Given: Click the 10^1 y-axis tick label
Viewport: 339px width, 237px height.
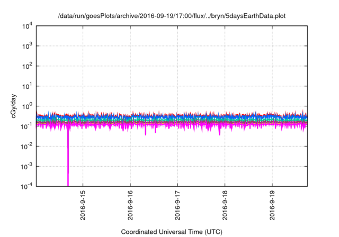Looking at the screenshot, I should click(x=28, y=86).
